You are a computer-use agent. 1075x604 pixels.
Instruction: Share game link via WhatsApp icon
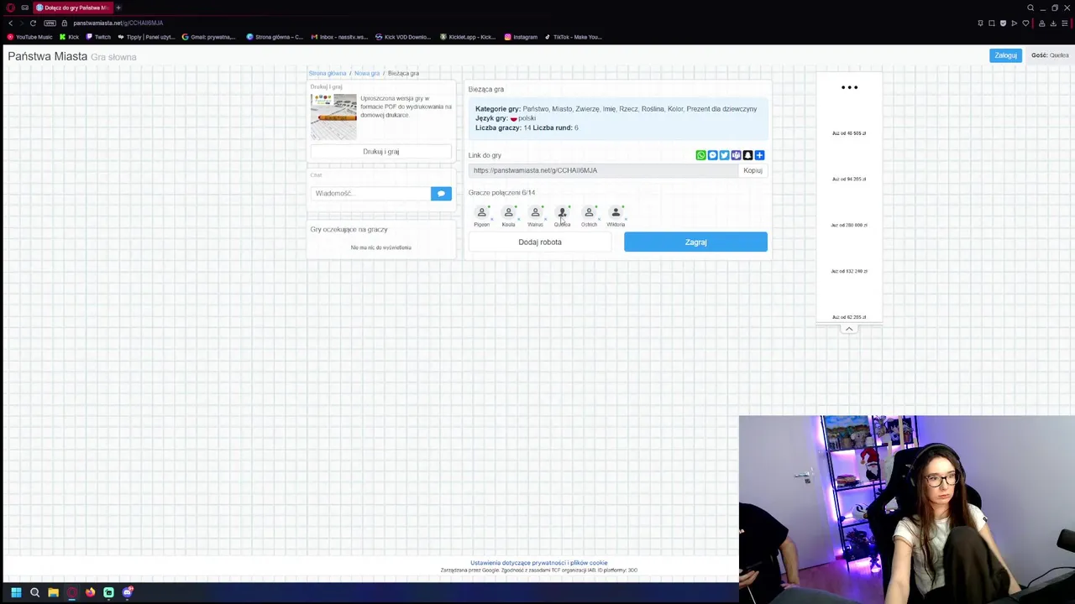coord(700,155)
